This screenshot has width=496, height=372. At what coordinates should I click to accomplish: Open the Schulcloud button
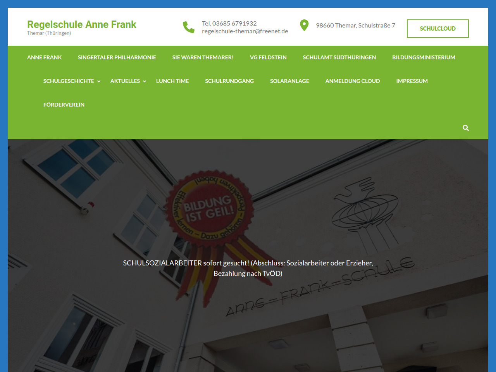pos(437,29)
